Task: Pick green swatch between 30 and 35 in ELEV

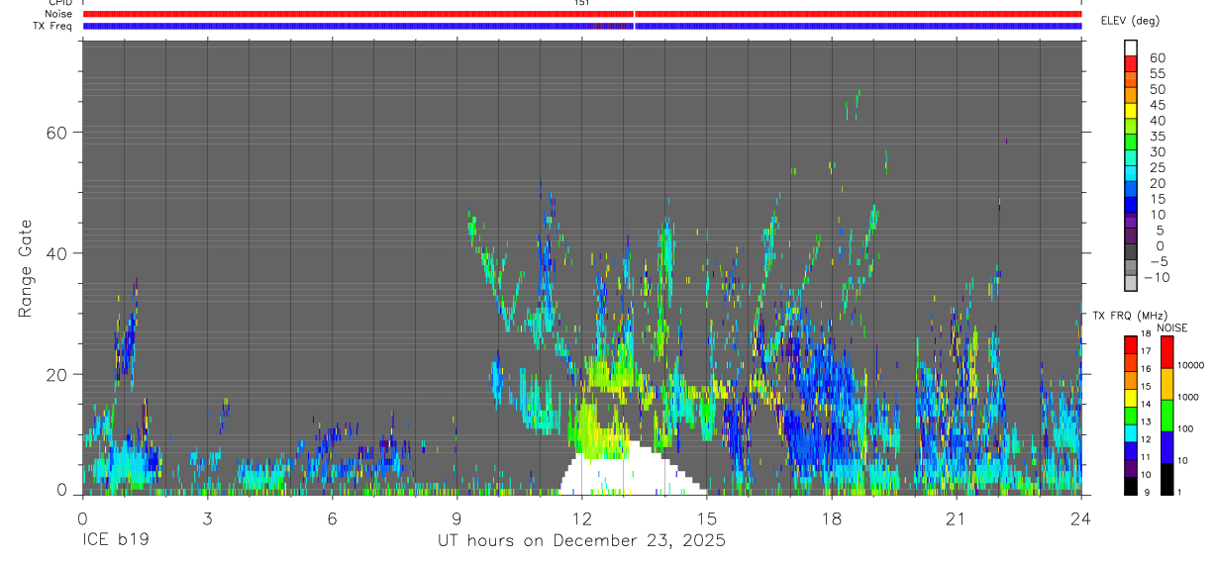Action: point(1131,142)
